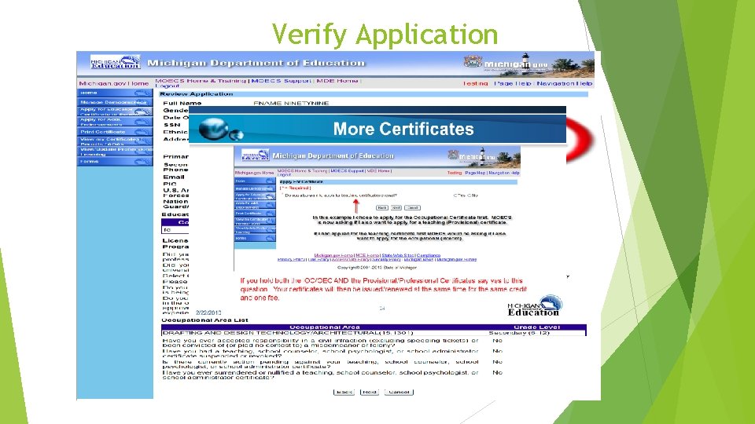Click the Michigan Education logo on the Review Application page
755x424 pixels.
point(115,62)
